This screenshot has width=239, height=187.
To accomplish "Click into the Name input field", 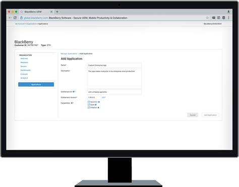I will click(114, 65).
